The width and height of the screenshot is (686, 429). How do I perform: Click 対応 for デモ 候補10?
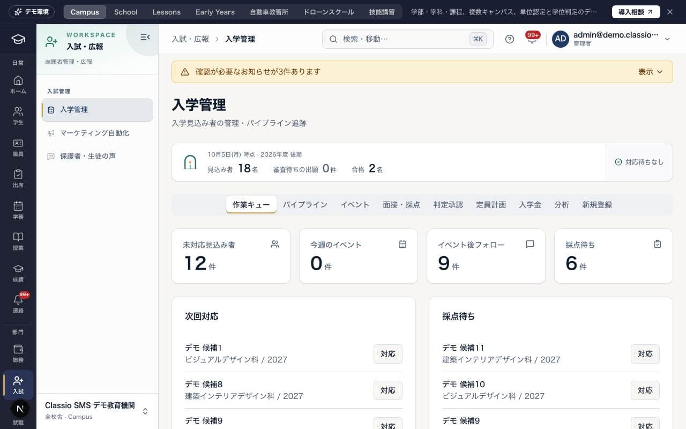point(645,390)
